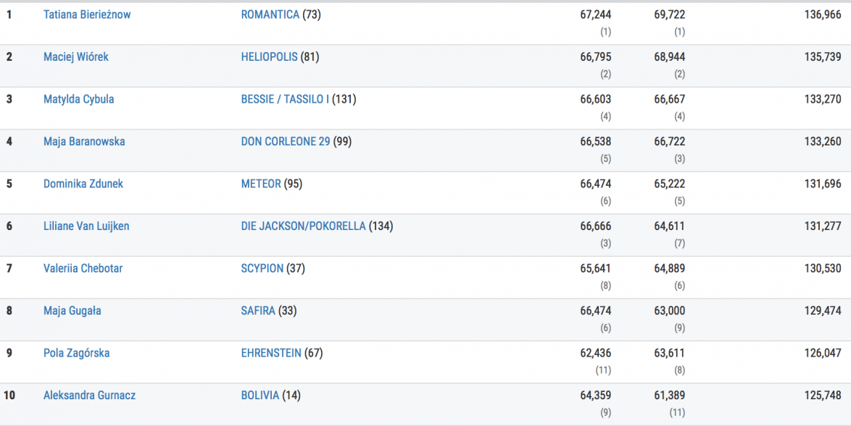Click the METEOR horse link
Viewport: 851px width, 426px height.
[x=261, y=184]
